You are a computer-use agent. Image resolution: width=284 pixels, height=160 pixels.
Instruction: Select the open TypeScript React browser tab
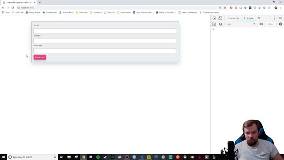tap(19, 3)
